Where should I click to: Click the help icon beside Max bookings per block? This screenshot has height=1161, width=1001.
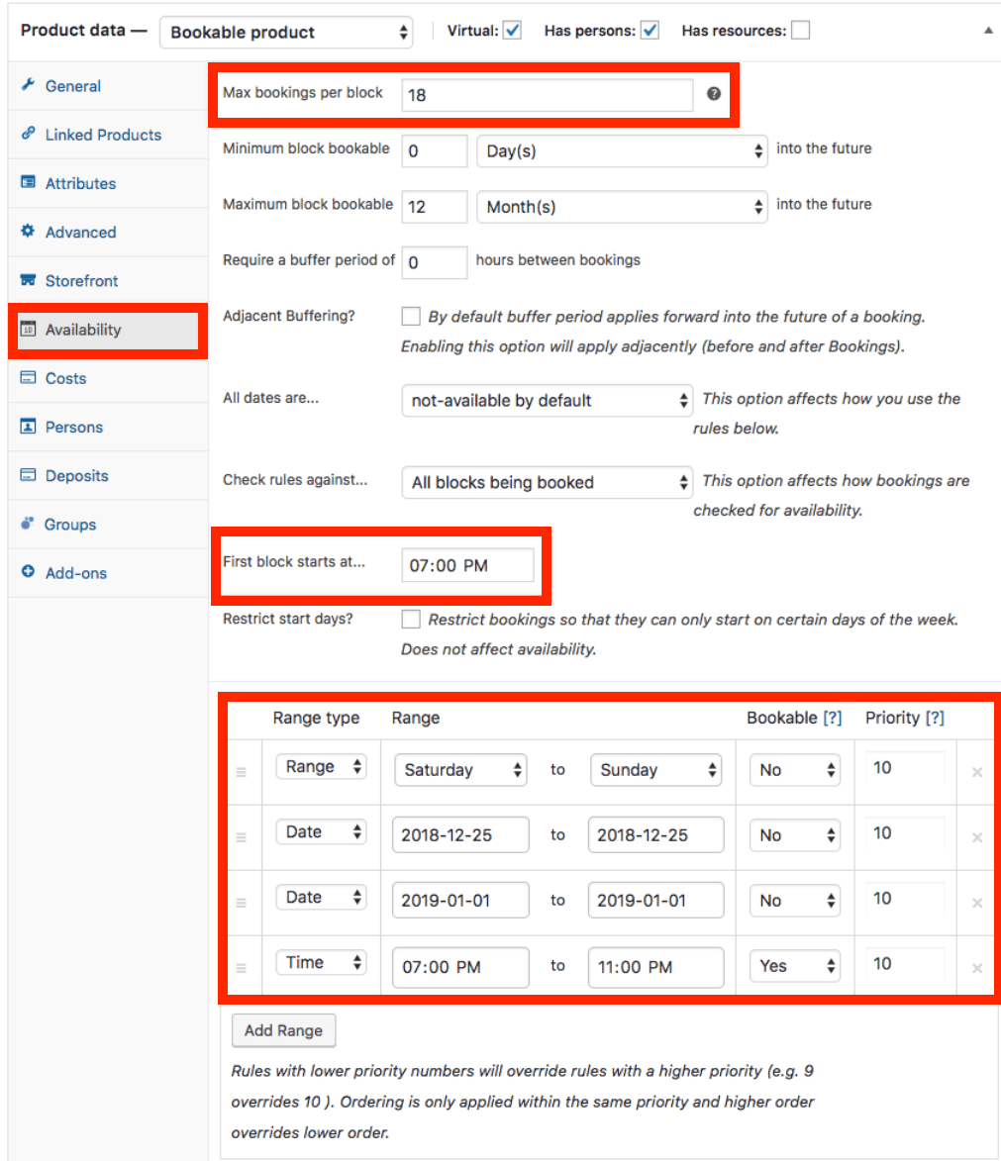pyautogui.click(x=713, y=94)
